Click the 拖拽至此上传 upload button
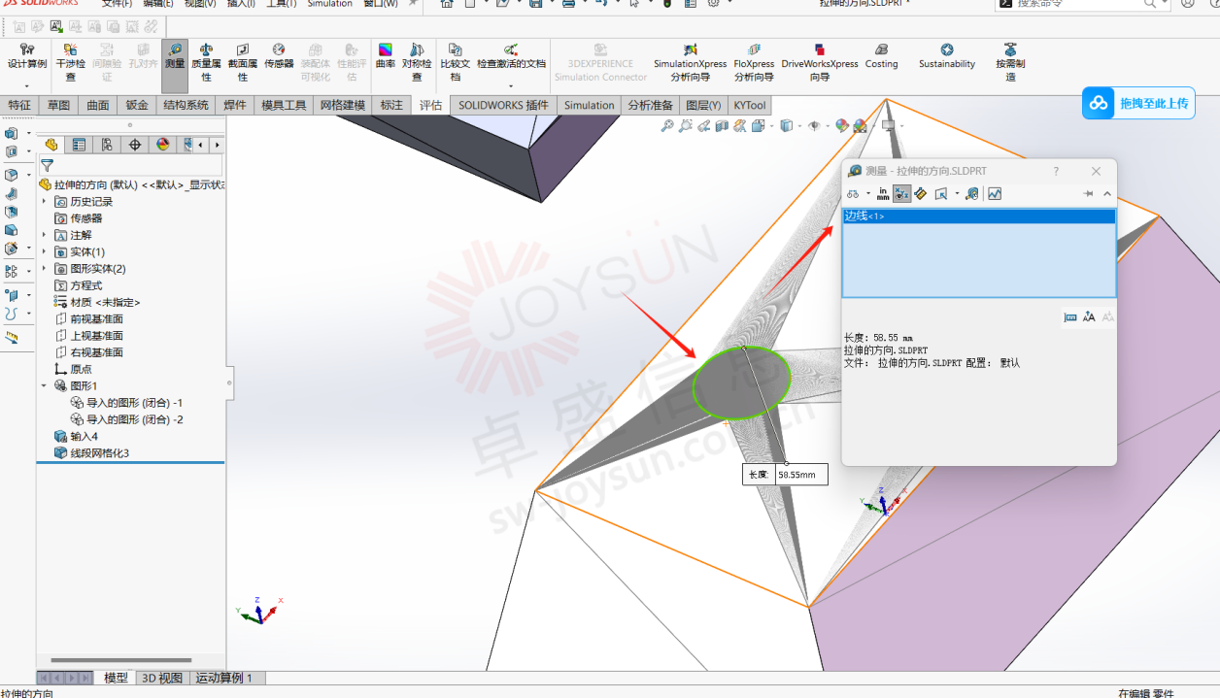 tap(1138, 103)
